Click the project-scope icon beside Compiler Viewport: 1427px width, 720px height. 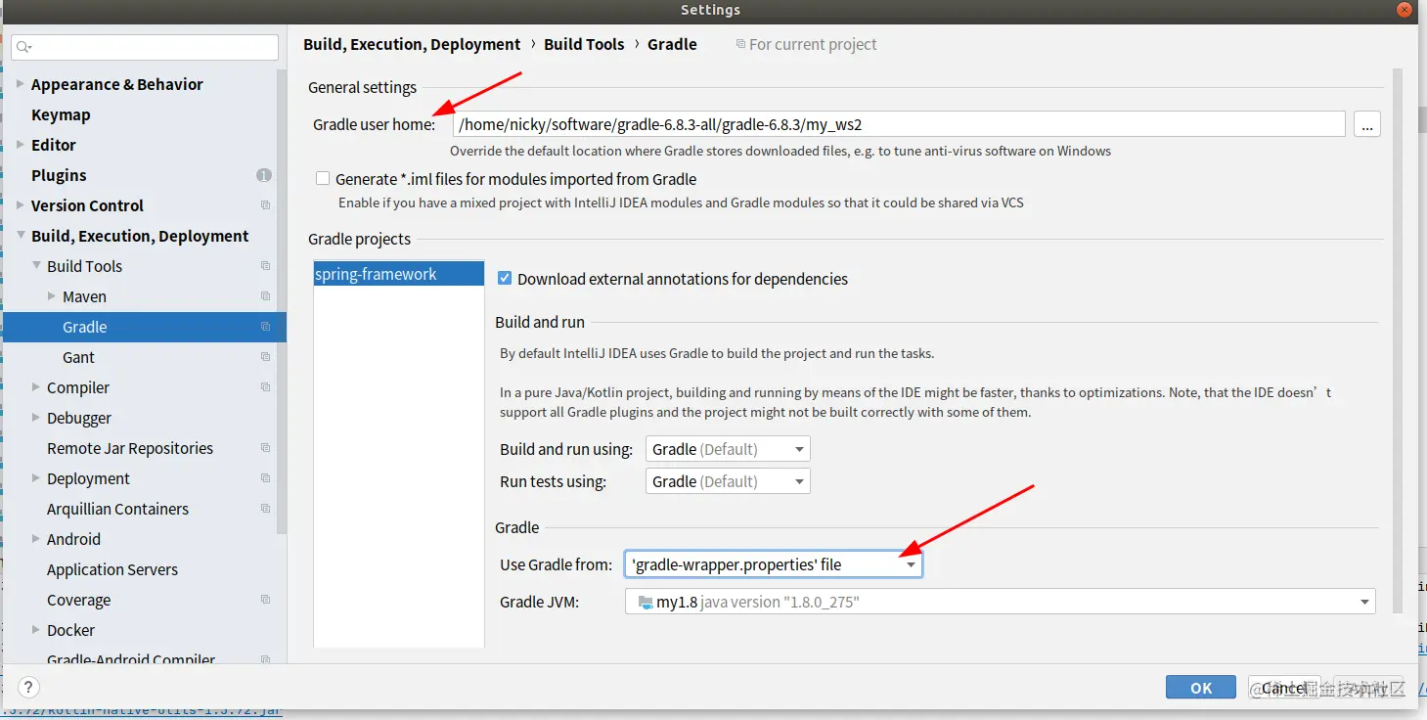265,387
